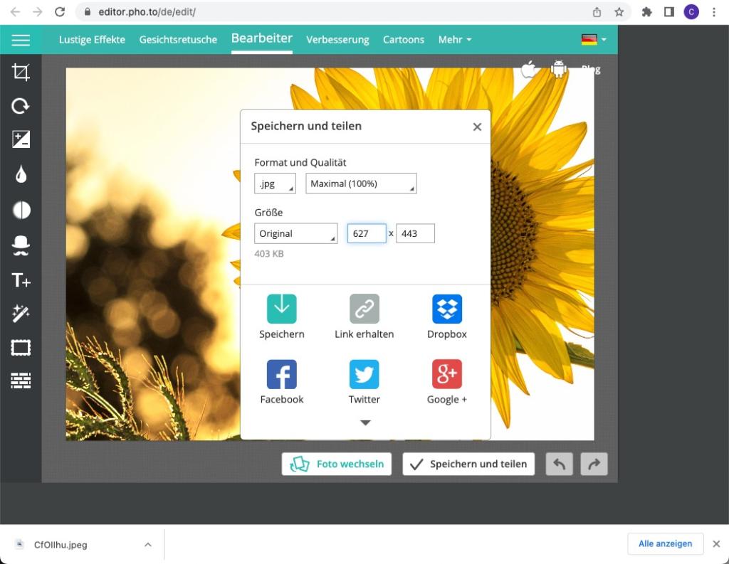Select the frame border tool

pos(21,348)
